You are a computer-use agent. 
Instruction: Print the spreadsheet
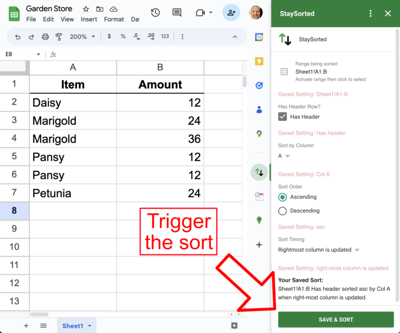click(45, 37)
